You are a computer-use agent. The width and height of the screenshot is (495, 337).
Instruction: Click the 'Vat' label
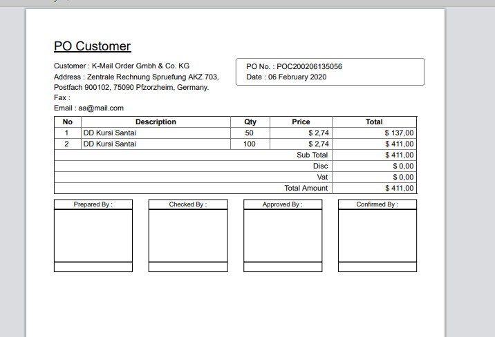[322, 177]
